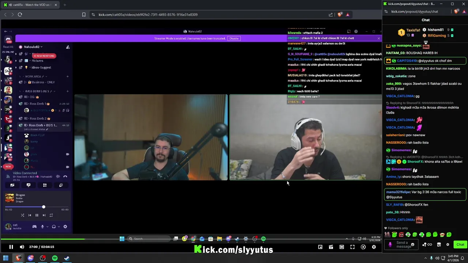Insert the red angry face emote

coord(401,235)
